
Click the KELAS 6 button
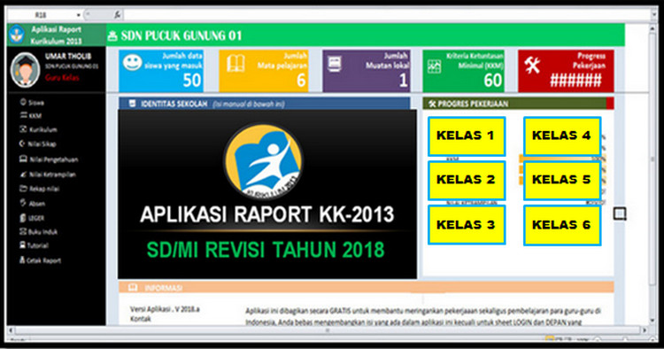(562, 225)
